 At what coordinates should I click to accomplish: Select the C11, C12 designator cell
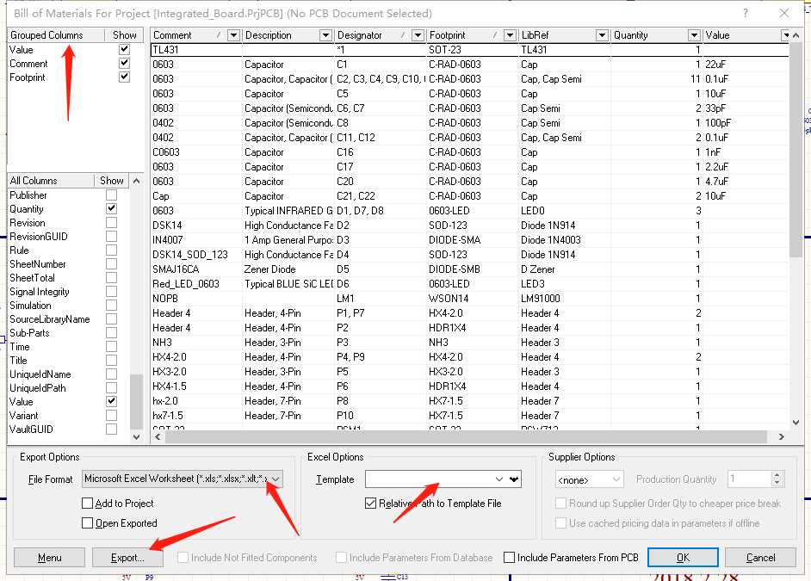tap(381, 138)
